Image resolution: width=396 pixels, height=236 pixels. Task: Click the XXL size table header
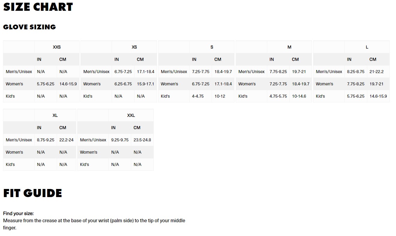131,115
